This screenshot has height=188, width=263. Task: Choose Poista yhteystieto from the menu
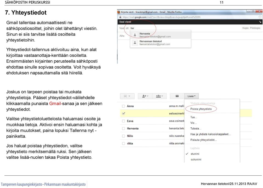point(201,109)
